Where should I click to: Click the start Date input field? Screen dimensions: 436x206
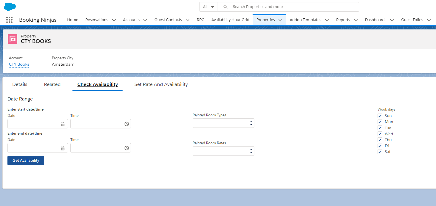point(38,124)
